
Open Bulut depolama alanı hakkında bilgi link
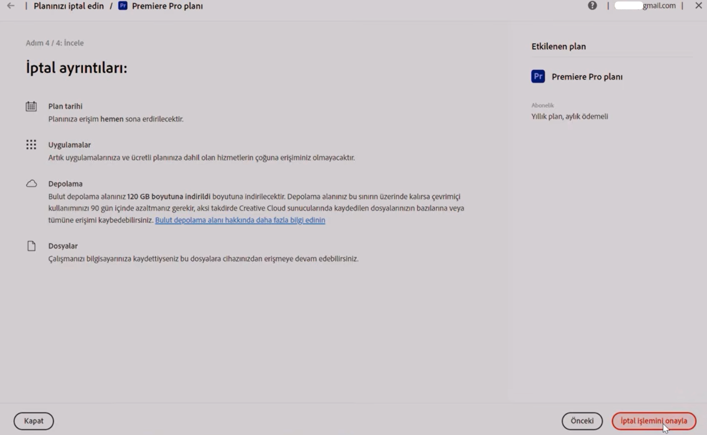point(240,220)
